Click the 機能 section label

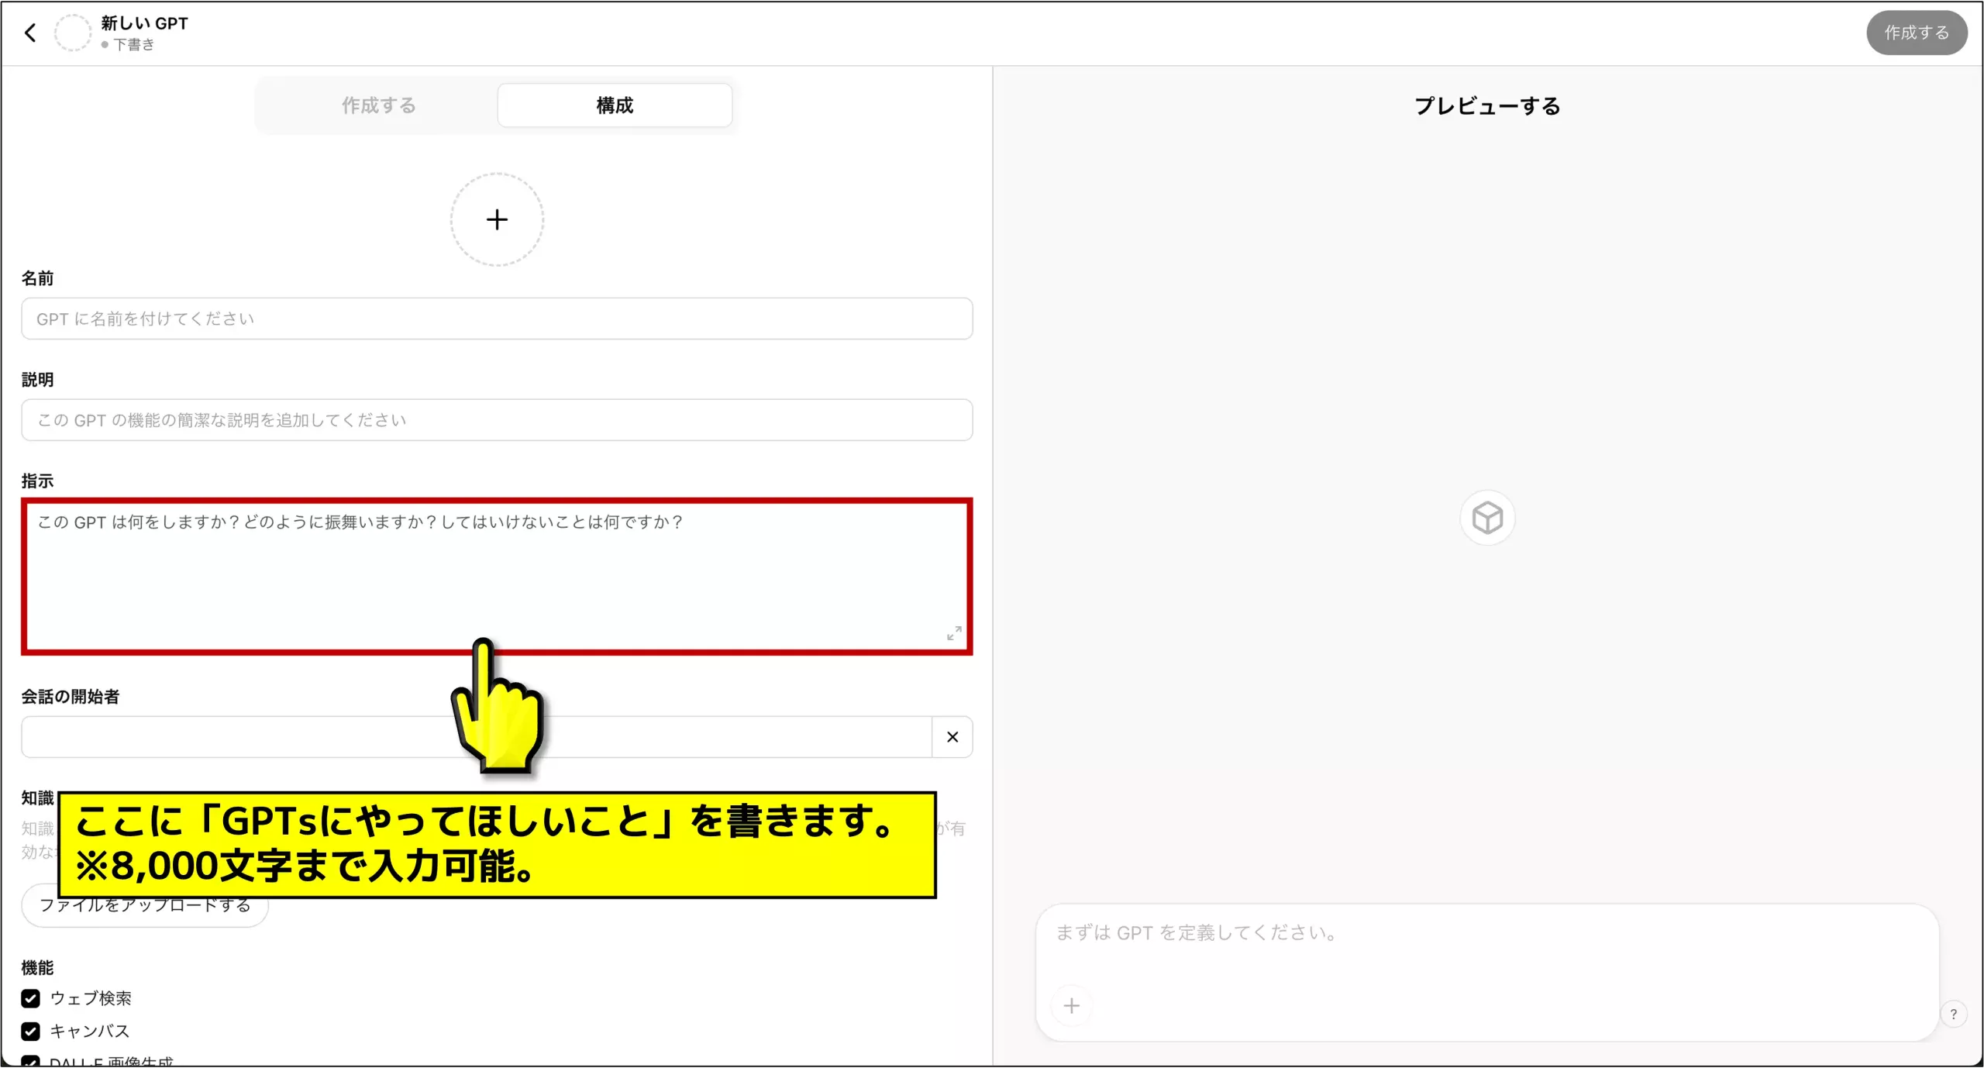click(37, 967)
